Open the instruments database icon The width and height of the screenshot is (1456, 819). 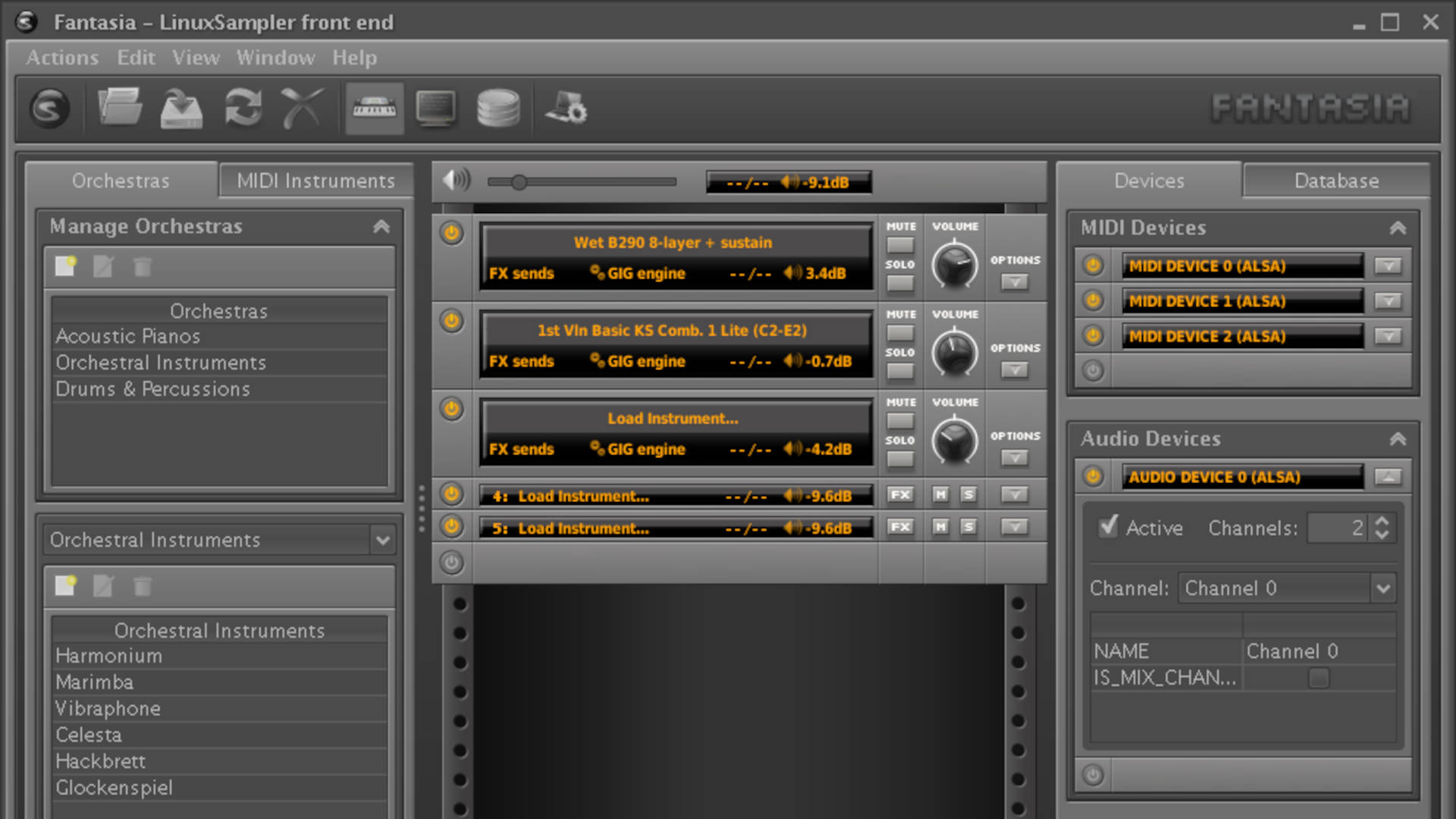coord(498,108)
